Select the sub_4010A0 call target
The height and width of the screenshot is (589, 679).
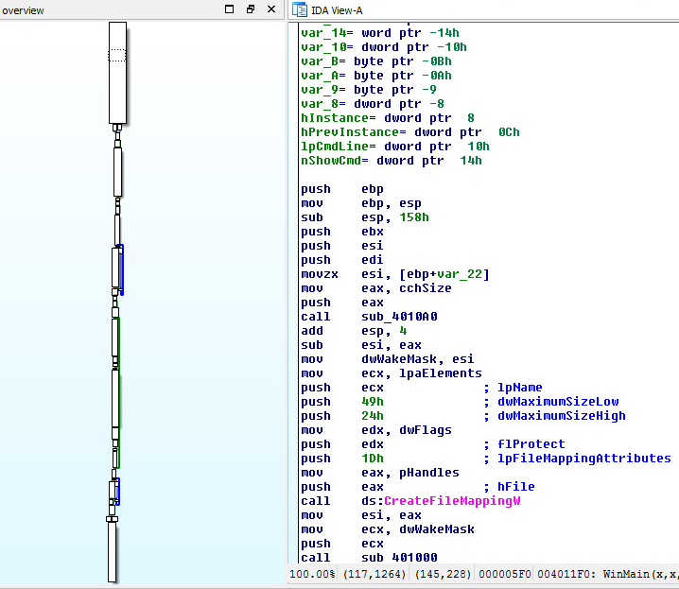[401, 317]
